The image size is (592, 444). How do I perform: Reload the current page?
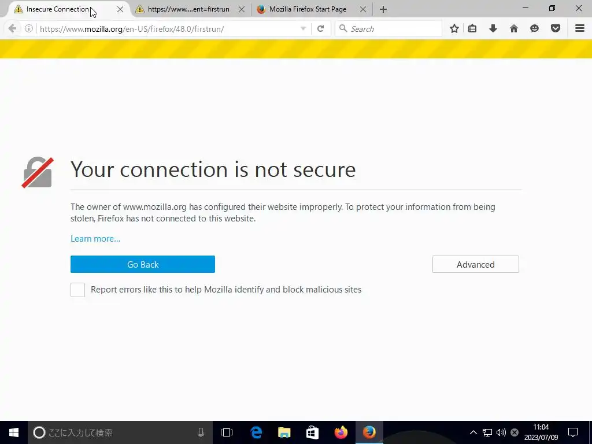320,29
